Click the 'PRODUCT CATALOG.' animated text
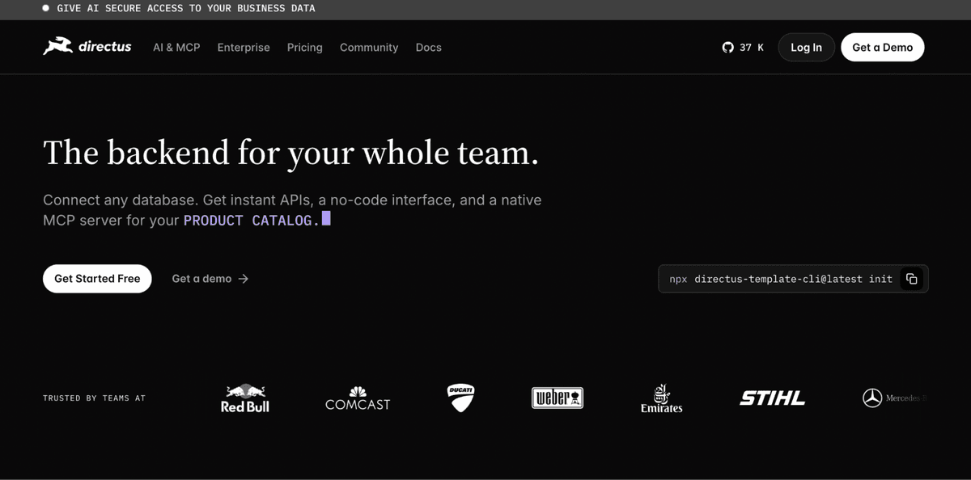The height and width of the screenshot is (480, 971). 252,220
